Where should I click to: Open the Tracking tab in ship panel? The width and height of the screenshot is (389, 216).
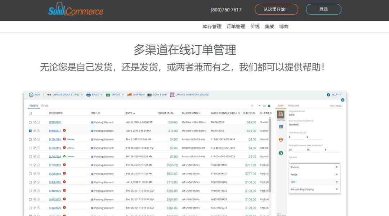(294, 106)
